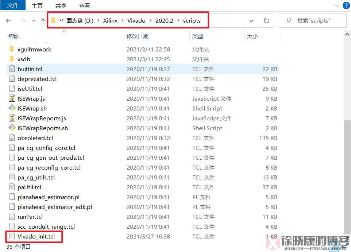The height and width of the screenshot is (252, 351).
Task: Click the runPar.tcl file name
Action: point(30,217)
